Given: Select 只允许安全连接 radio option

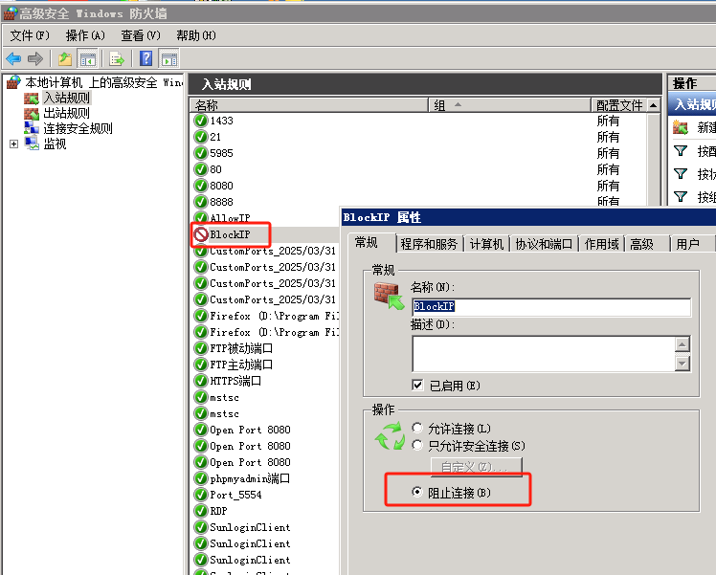Looking at the screenshot, I should click(417, 445).
